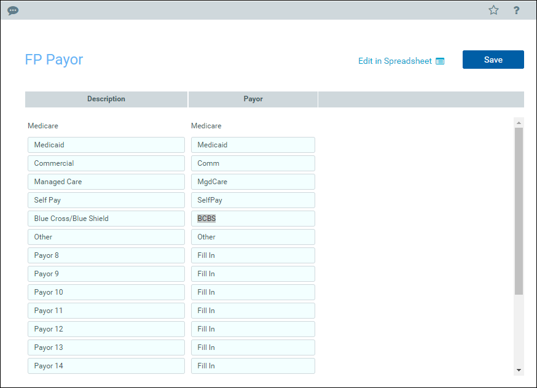Click the Medicaid payor field
Screen dimensions: 537x388
click(253, 145)
